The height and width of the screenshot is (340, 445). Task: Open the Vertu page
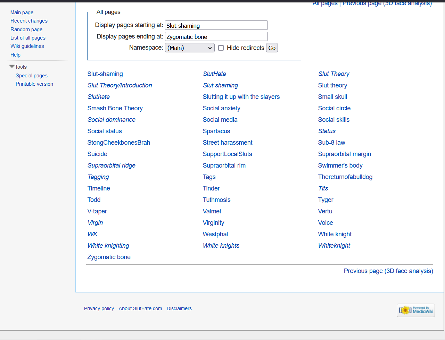tap(325, 211)
